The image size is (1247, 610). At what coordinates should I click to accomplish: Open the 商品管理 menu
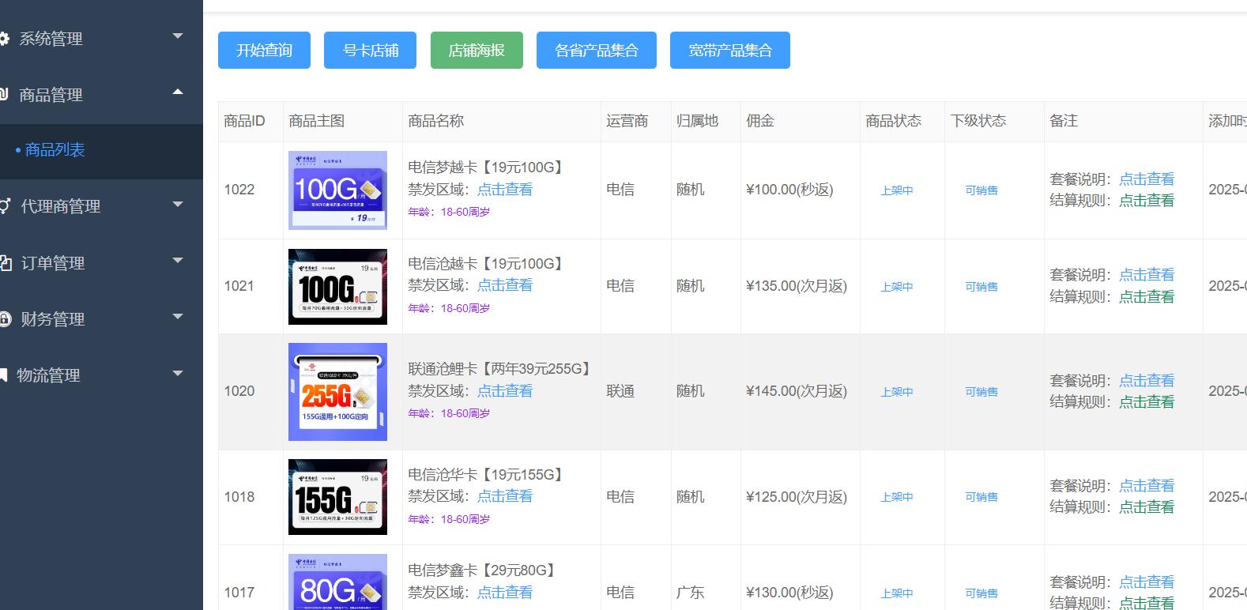click(101, 95)
